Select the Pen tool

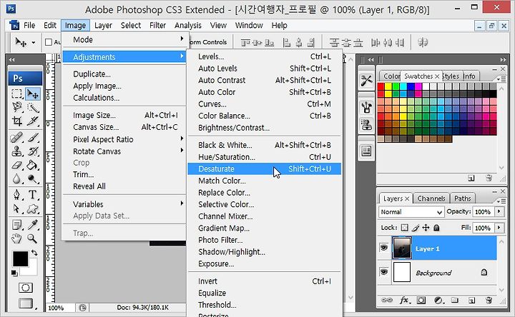(16, 194)
